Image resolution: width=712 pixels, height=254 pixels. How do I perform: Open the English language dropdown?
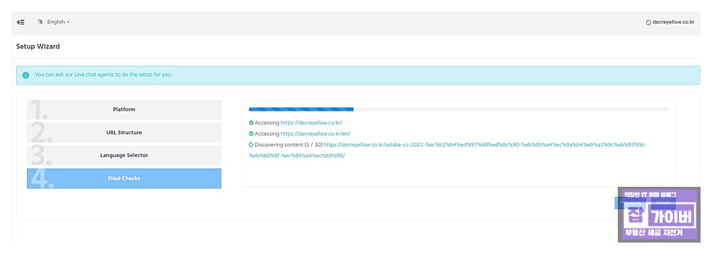58,22
